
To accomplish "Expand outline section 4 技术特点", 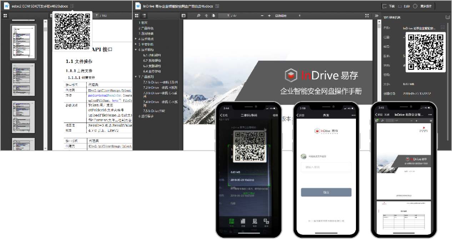I will [x=136, y=39].
